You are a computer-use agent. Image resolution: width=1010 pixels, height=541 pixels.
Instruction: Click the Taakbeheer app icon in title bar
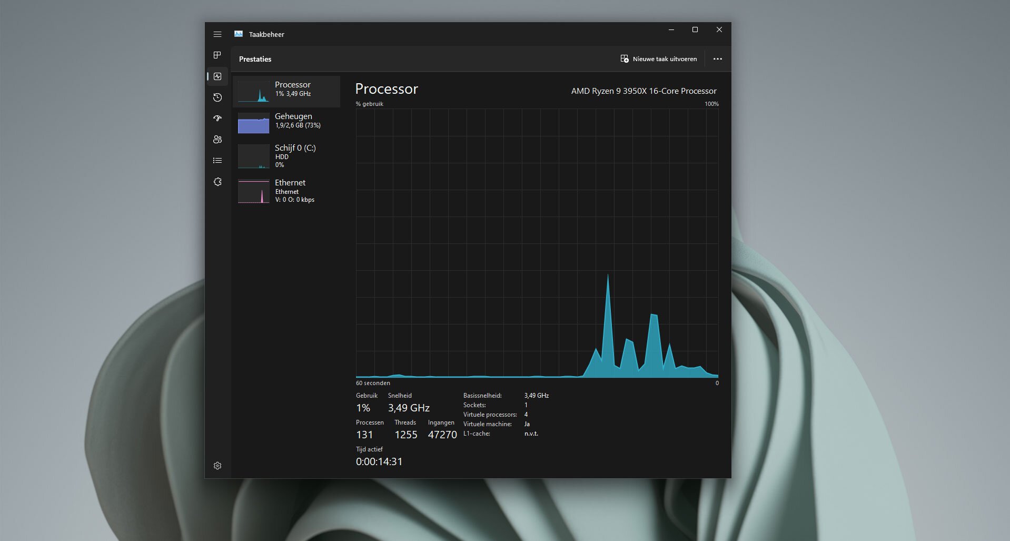pos(239,34)
